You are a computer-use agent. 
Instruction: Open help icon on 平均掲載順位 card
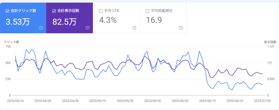pos(181,28)
